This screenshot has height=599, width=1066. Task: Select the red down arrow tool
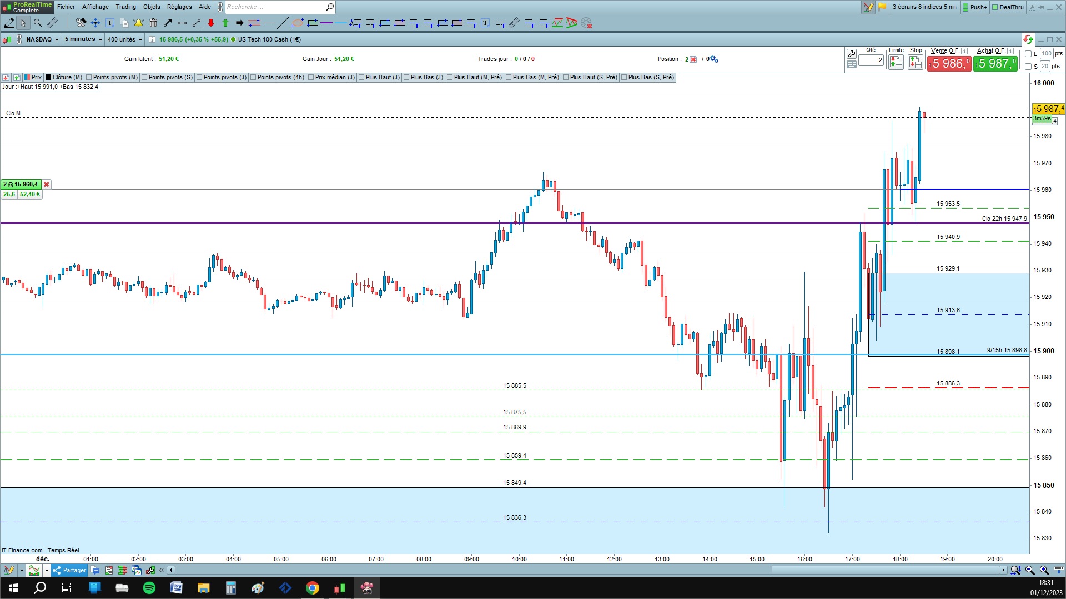pos(211,23)
